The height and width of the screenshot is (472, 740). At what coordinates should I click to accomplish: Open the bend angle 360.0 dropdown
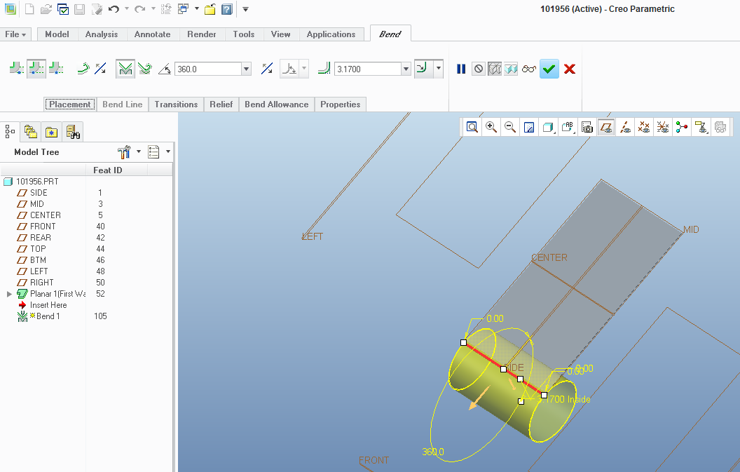(247, 69)
